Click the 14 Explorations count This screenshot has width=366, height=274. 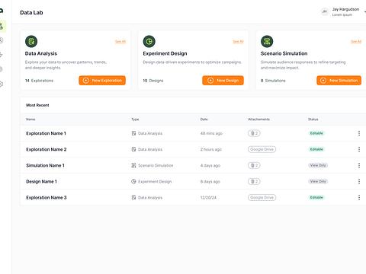[x=39, y=81]
